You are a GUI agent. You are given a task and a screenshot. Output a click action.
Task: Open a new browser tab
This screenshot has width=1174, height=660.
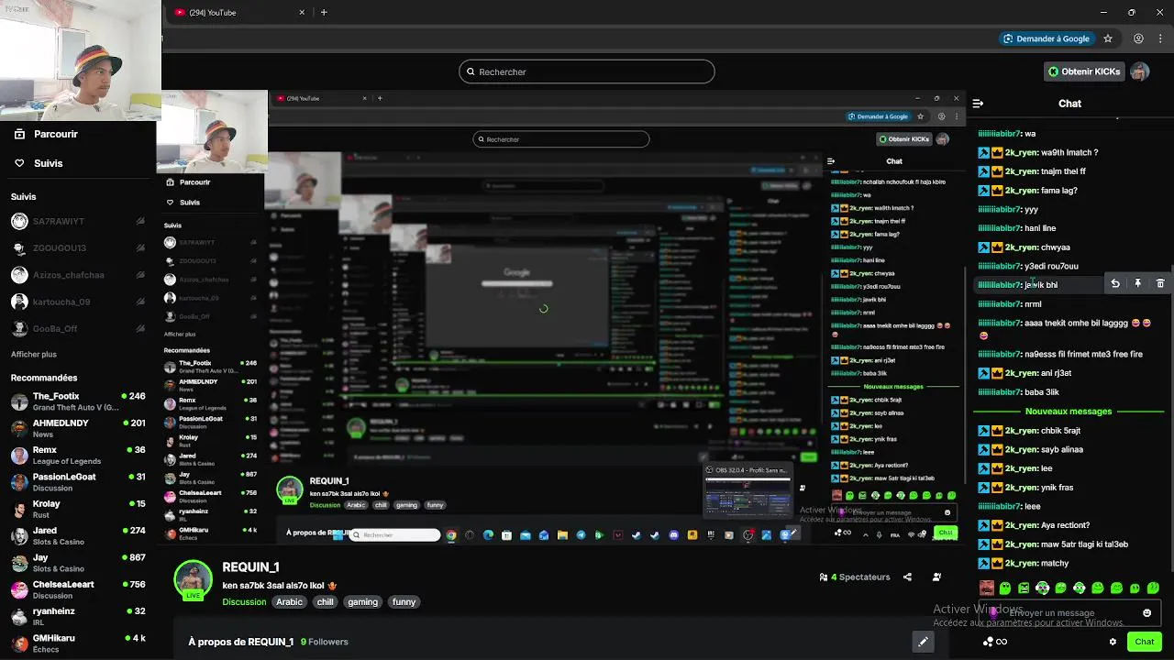point(324,13)
